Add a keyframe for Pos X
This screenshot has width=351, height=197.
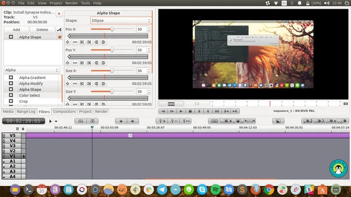pos(68,42)
